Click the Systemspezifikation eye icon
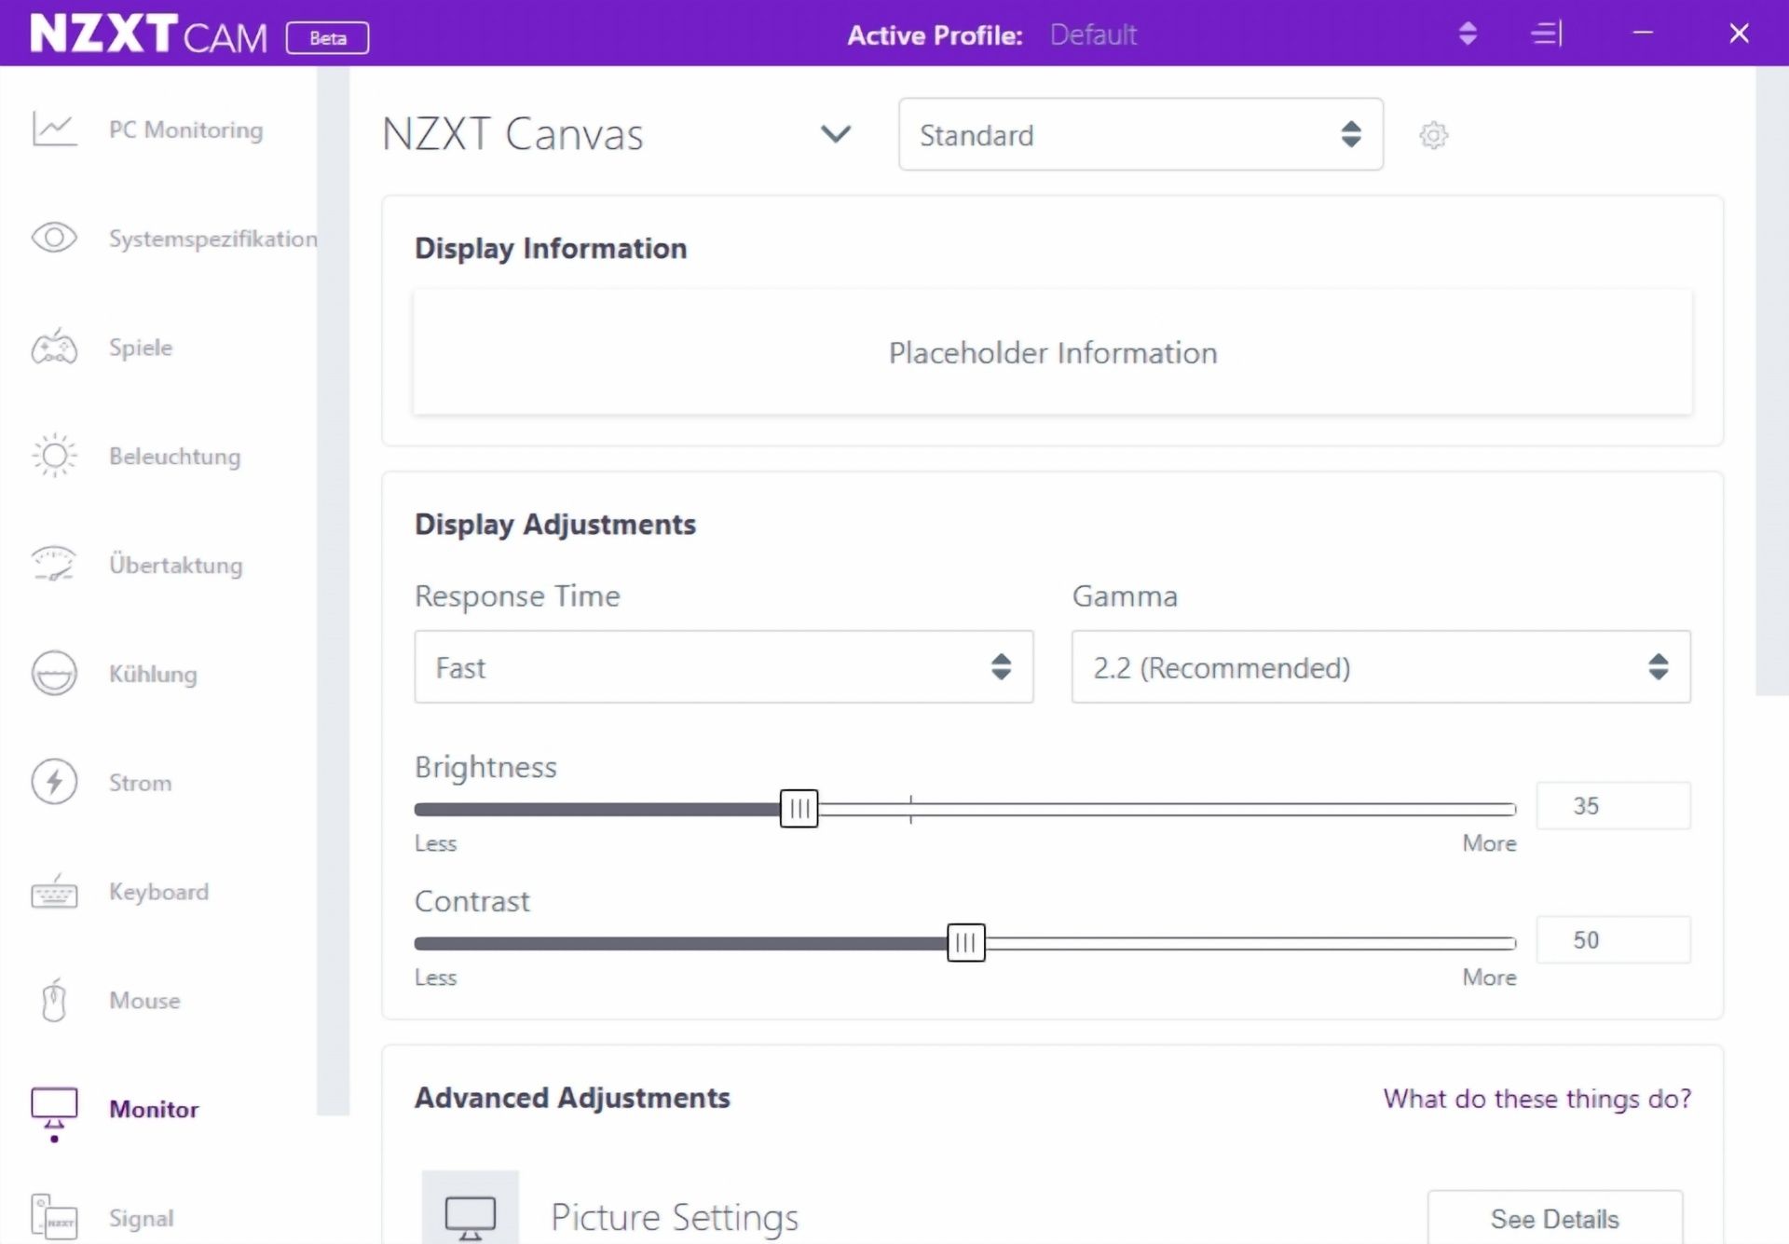Image resolution: width=1789 pixels, height=1244 pixels. coord(54,238)
